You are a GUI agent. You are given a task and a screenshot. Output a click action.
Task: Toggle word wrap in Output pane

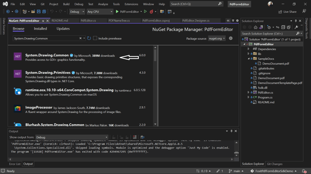tap(142, 137)
